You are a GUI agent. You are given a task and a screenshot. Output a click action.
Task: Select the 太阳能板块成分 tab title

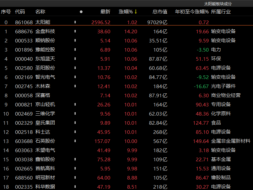(218, 4)
